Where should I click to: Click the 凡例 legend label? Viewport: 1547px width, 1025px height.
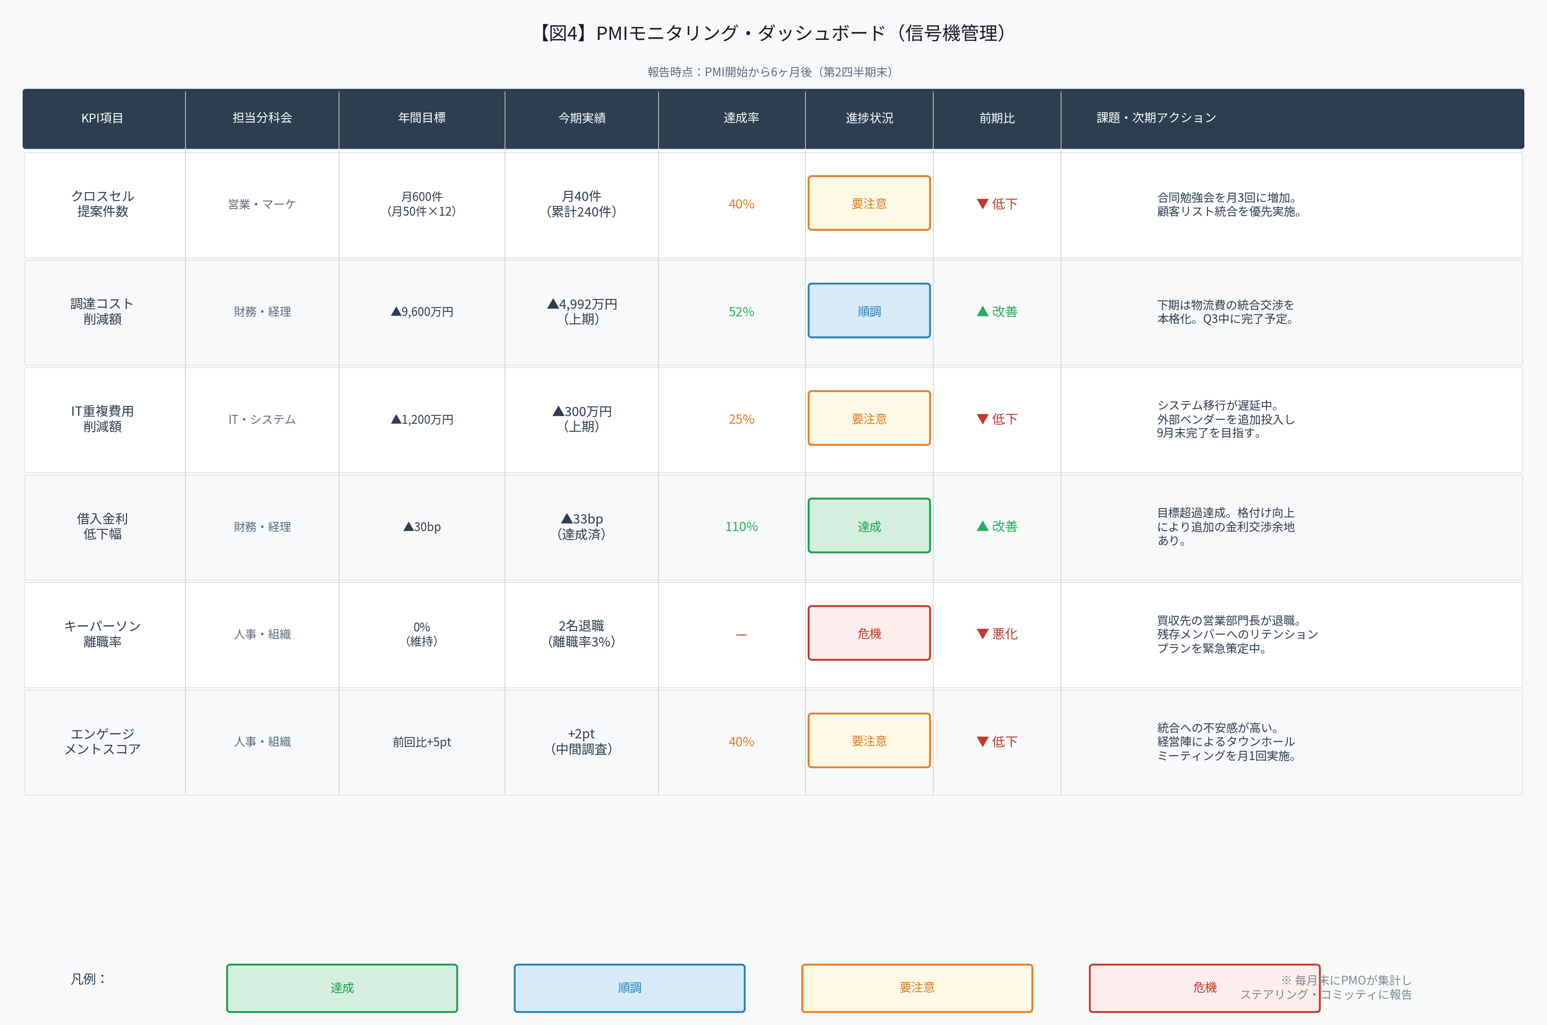[89, 978]
